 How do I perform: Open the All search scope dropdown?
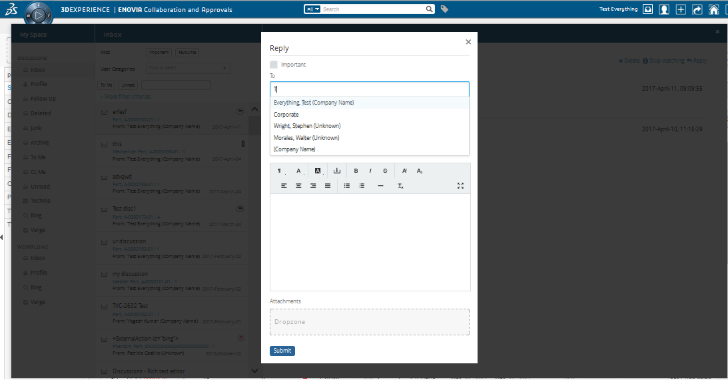pos(312,9)
